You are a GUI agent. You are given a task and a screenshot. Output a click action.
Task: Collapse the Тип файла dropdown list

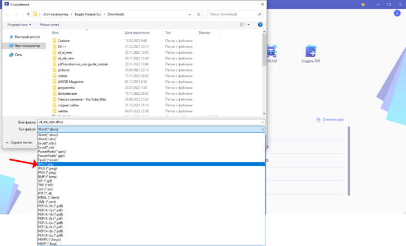[x=263, y=129]
